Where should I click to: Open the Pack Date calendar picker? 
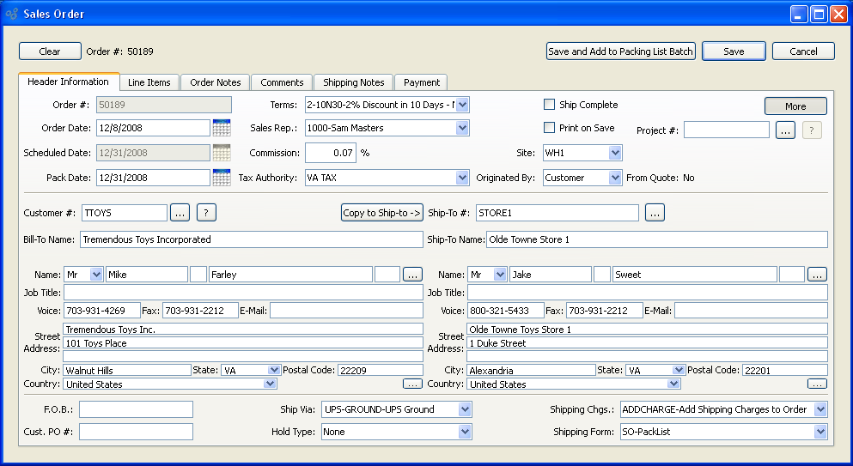(222, 178)
